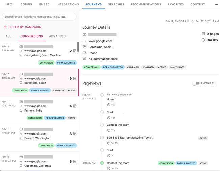Click hs_automation; email campaign text
Screen dimensions: 220x171
coord(103,59)
